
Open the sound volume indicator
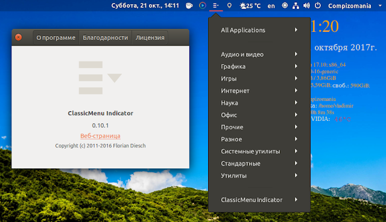[x=306, y=5]
